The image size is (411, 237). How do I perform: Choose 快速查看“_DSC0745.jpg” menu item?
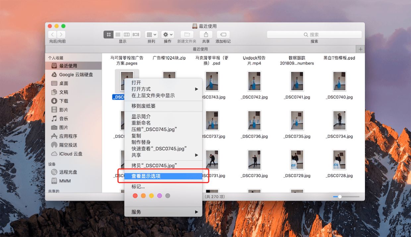(163, 149)
